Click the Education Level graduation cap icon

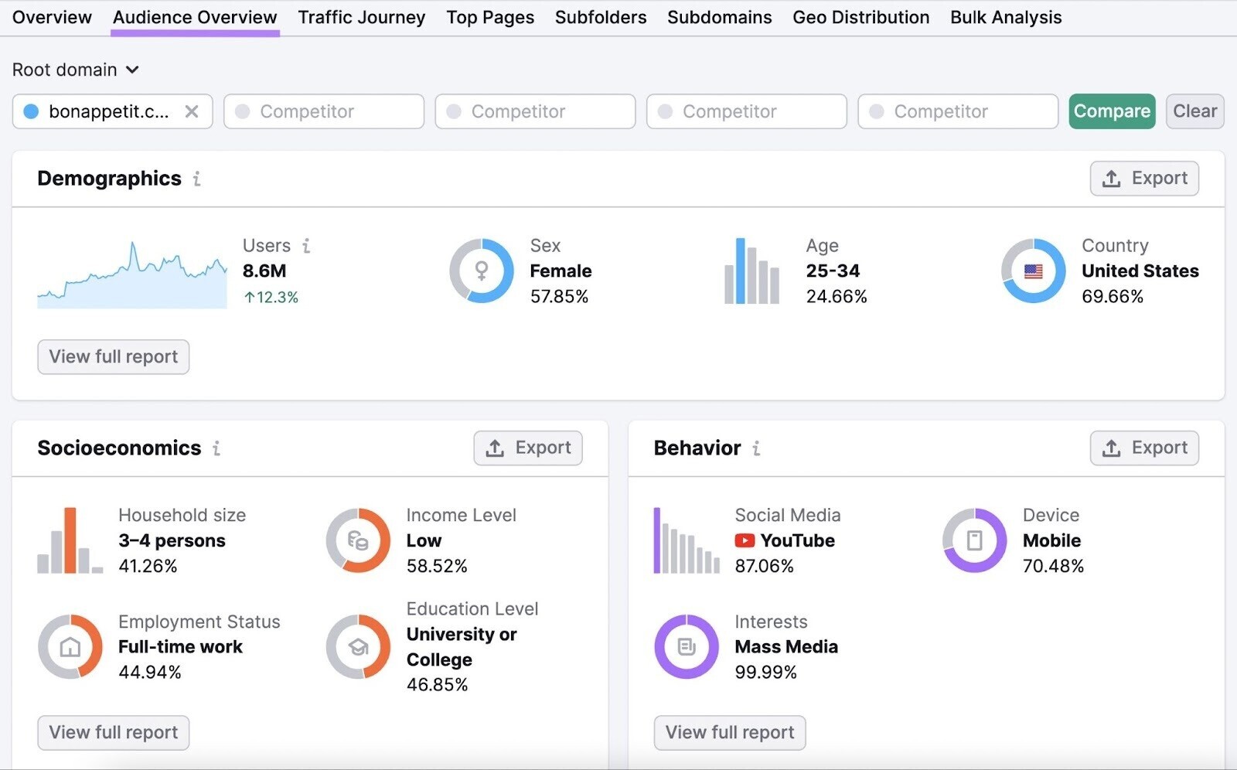click(x=357, y=648)
